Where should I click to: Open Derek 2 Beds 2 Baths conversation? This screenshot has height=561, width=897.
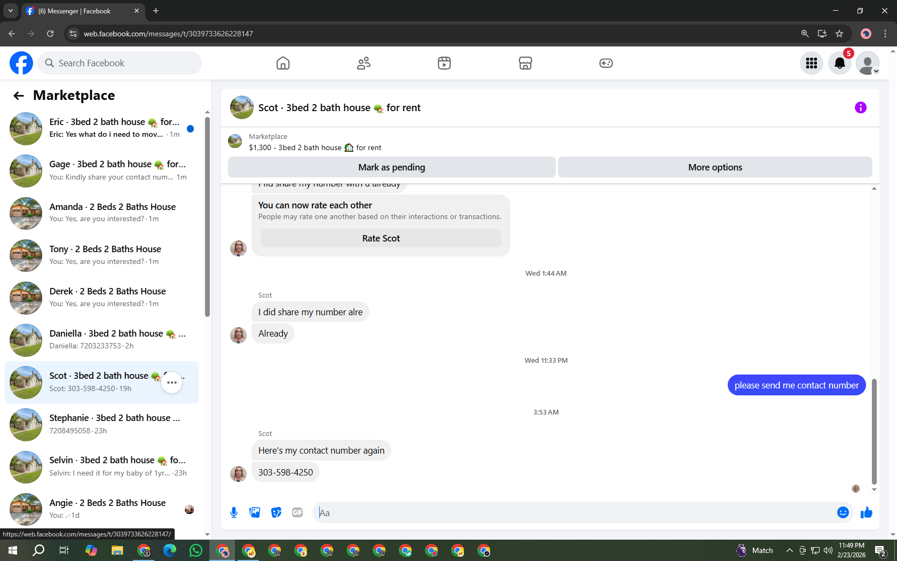(x=101, y=297)
